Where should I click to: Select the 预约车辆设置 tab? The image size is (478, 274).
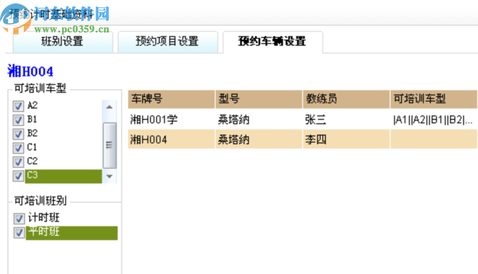pyautogui.click(x=272, y=42)
